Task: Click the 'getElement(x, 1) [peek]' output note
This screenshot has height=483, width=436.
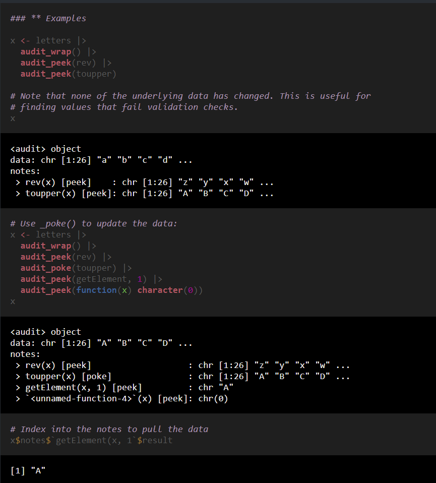Action: point(83,388)
